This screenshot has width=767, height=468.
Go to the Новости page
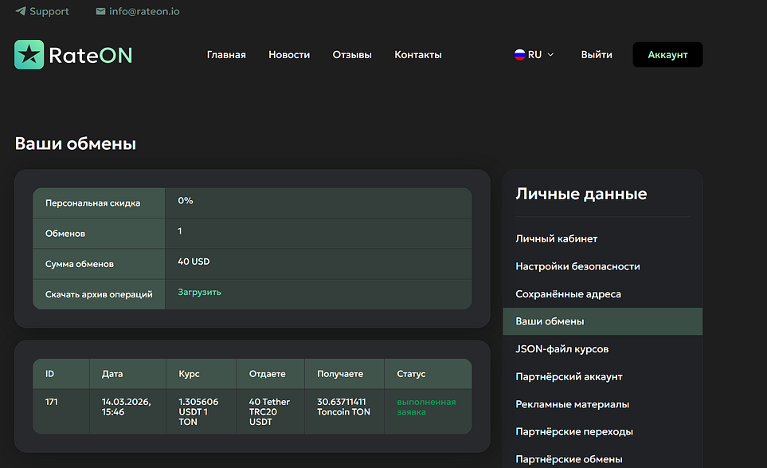click(x=289, y=55)
